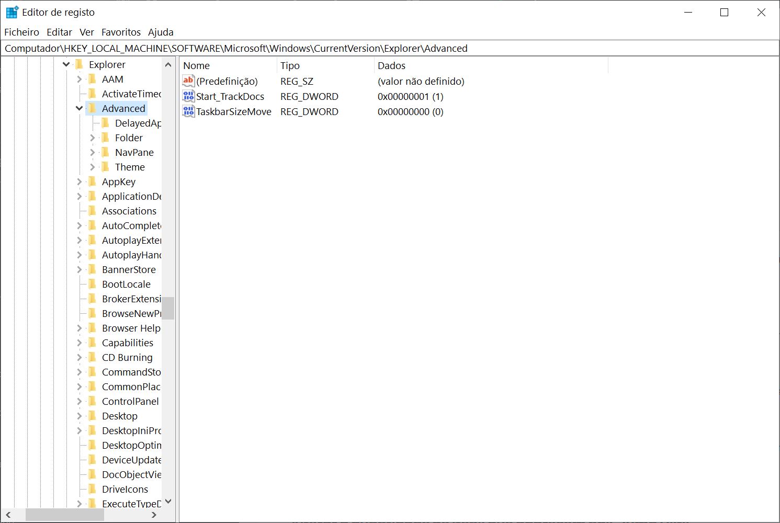
Task: Expand the NavPane subkey
Action: pyautogui.click(x=93, y=152)
